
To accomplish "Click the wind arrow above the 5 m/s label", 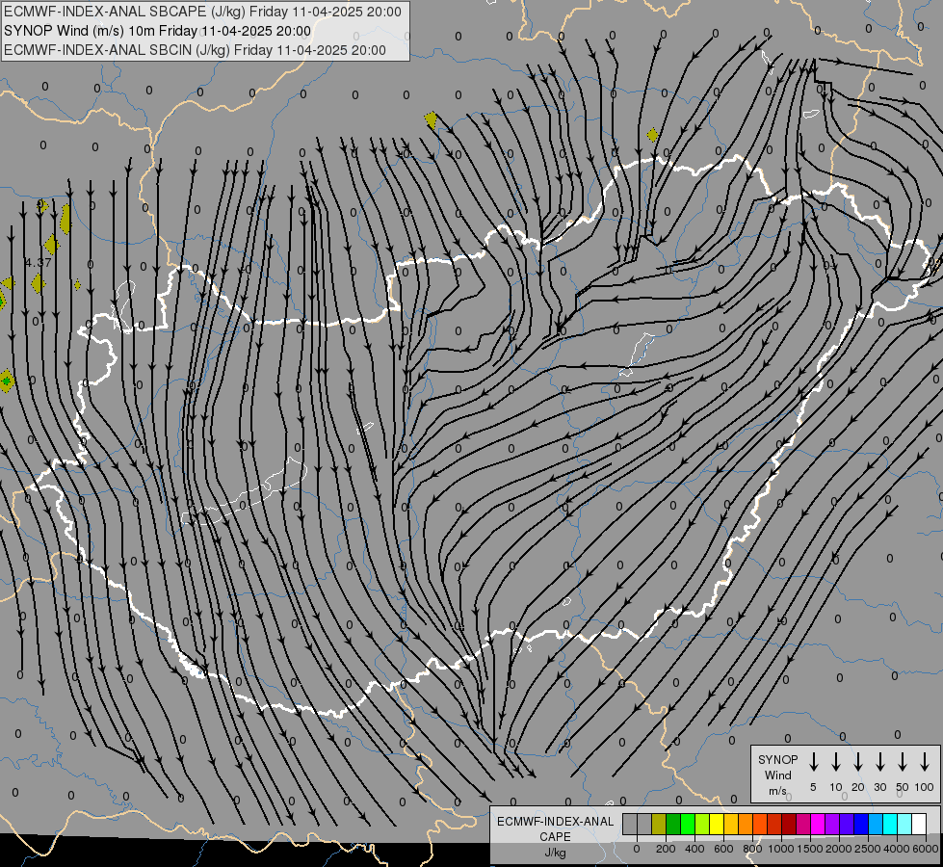I will coord(813,761).
